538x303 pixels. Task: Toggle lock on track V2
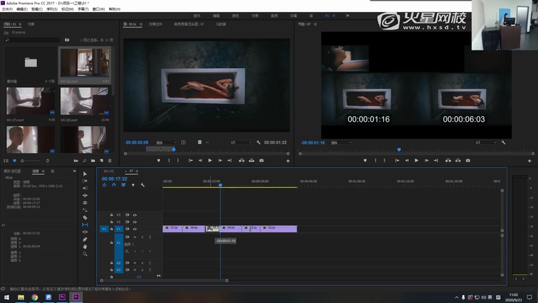[112, 222]
